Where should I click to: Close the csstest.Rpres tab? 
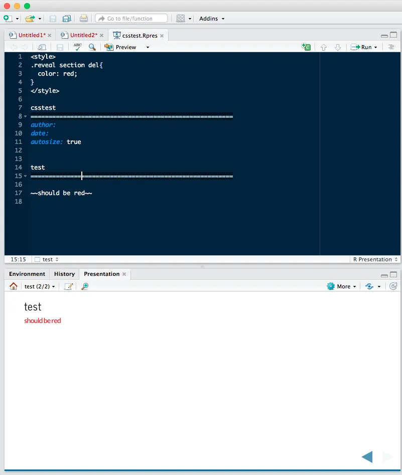coord(162,36)
